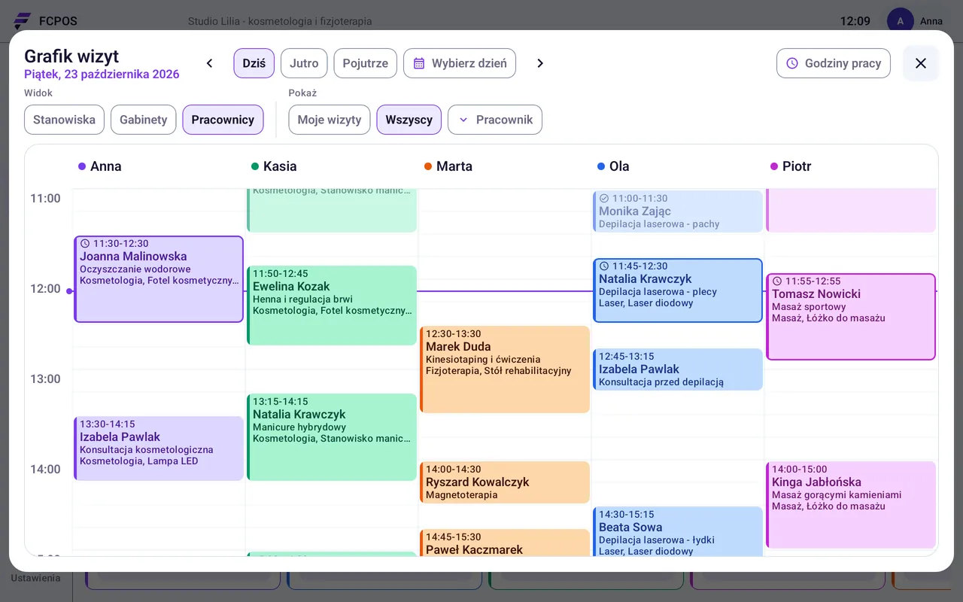
Task: Switch to the Gabinety view
Action: tap(144, 120)
